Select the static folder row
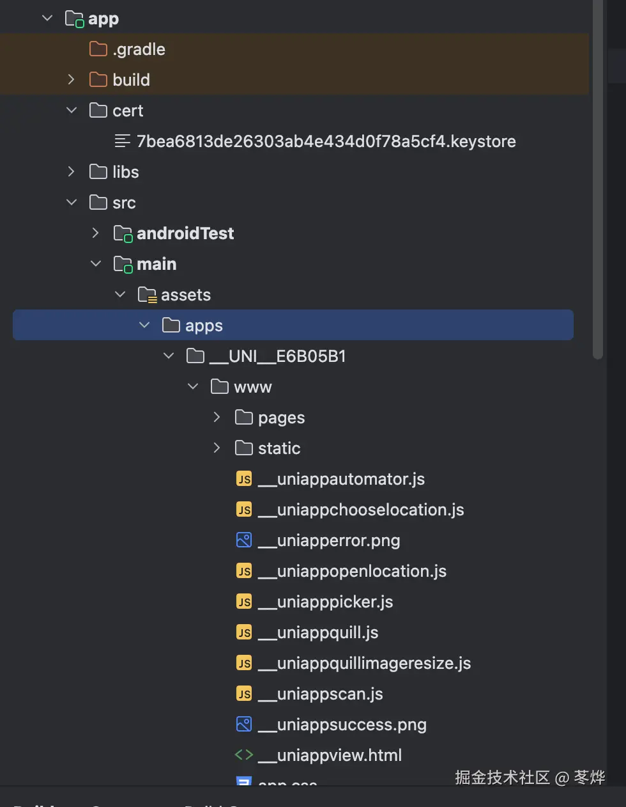This screenshot has height=807, width=626. [x=279, y=448]
